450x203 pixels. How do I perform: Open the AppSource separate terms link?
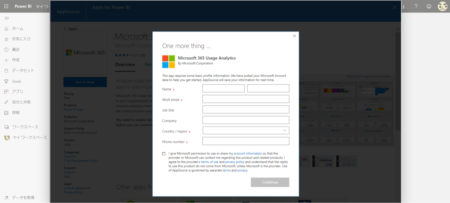226,170
